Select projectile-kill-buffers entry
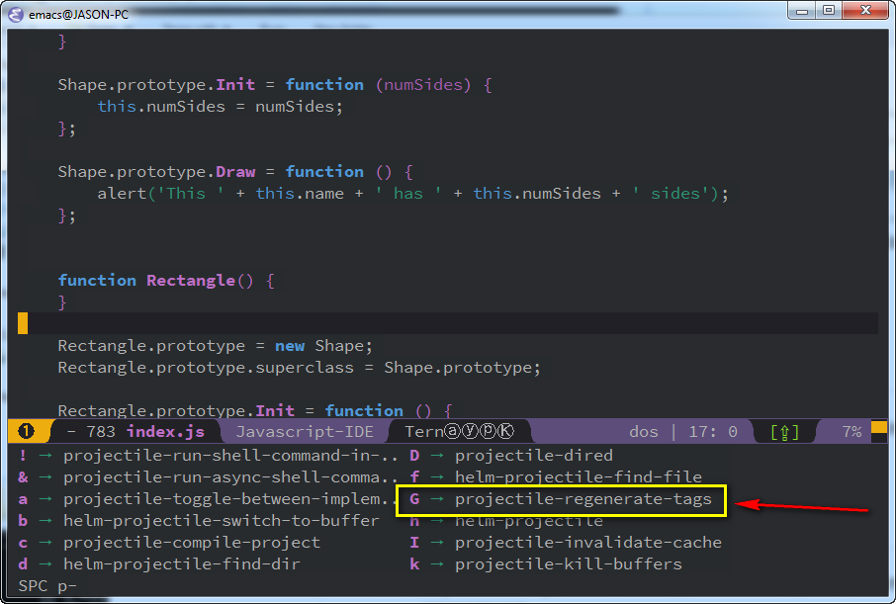This screenshot has width=896, height=604. coord(569,564)
